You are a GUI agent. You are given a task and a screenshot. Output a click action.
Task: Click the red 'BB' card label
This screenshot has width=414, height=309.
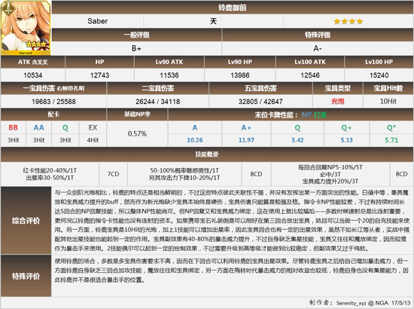pos(14,127)
